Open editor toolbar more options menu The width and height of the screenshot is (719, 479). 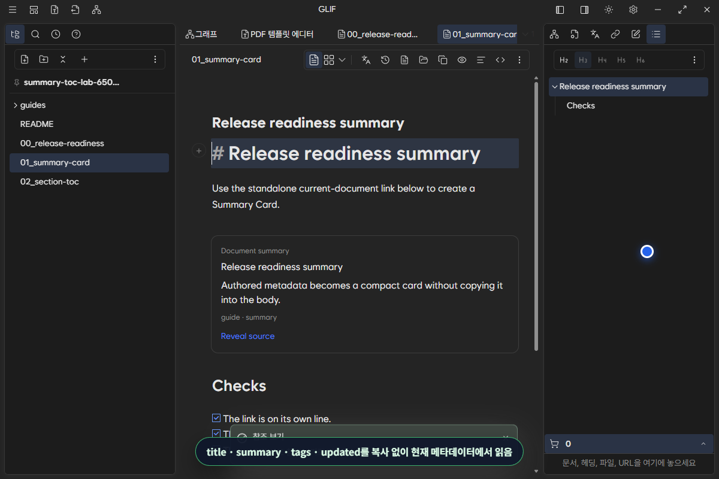click(x=519, y=60)
